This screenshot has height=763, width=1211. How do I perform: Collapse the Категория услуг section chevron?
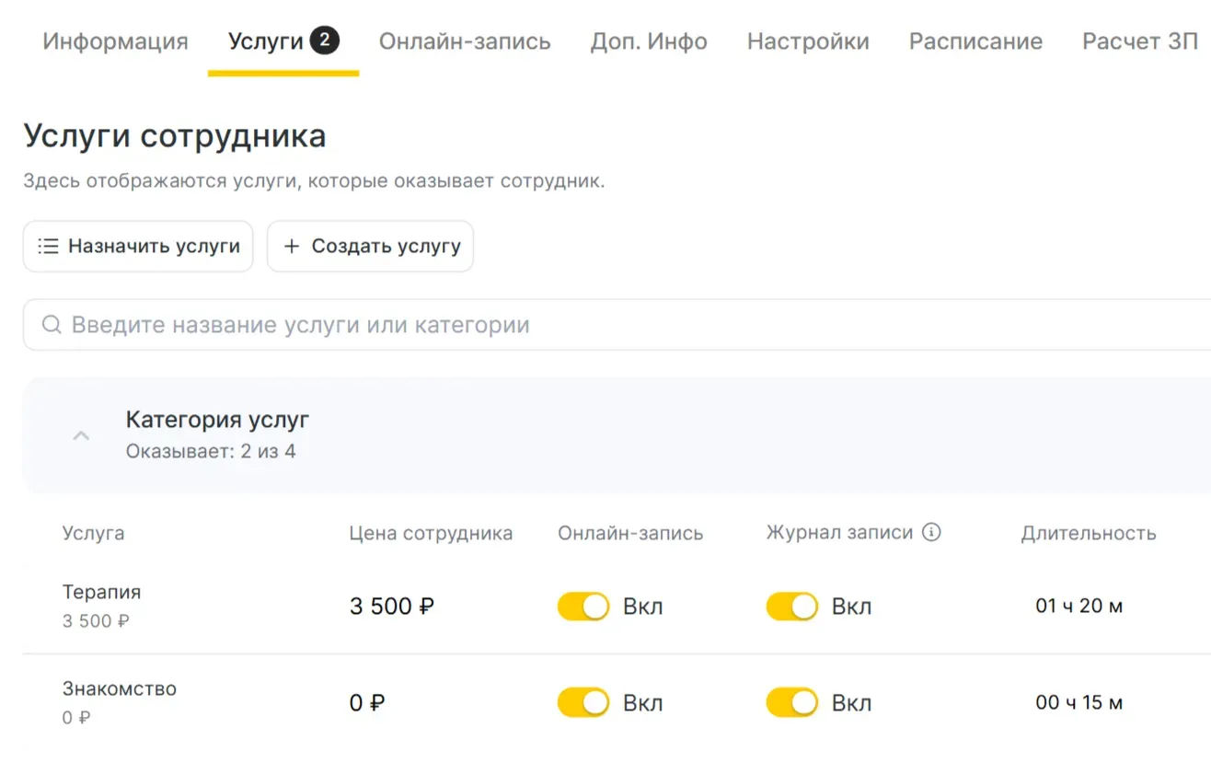tap(81, 435)
